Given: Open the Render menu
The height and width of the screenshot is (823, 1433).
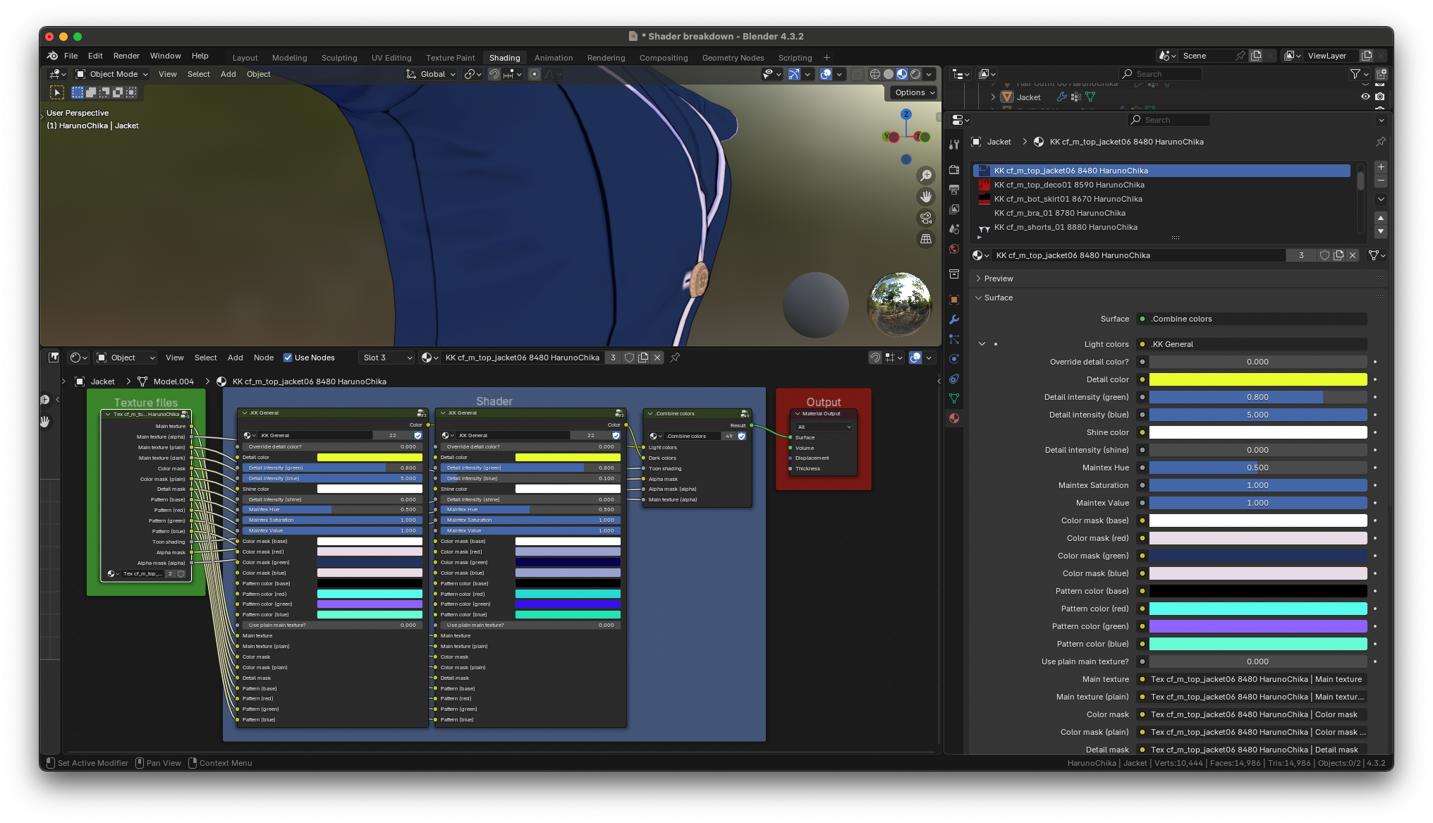Looking at the screenshot, I should [x=126, y=56].
